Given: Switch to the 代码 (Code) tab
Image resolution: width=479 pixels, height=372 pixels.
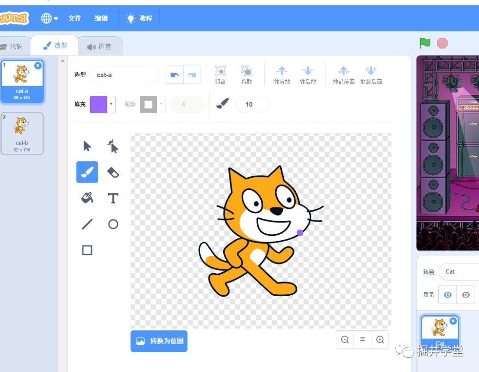Looking at the screenshot, I should point(15,47).
